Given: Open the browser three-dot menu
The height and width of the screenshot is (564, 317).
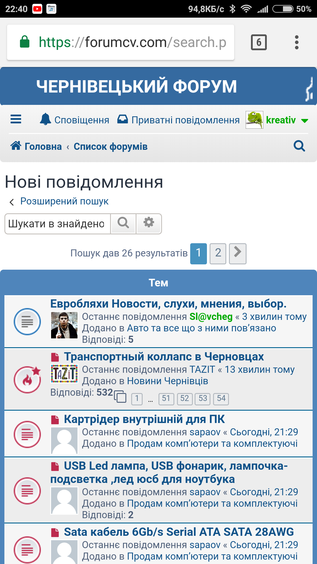Looking at the screenshot, I should click(296, 42).
